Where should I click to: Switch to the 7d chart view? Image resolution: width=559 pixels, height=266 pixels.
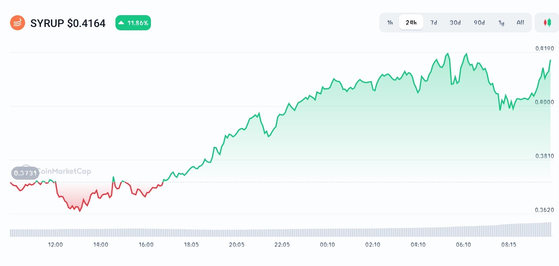click(x=433, y=23)
